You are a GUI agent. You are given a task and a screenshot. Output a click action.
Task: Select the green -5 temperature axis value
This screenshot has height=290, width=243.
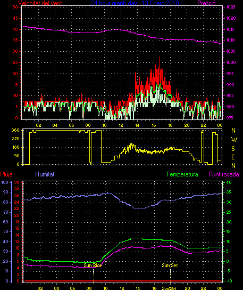point(229,271)
